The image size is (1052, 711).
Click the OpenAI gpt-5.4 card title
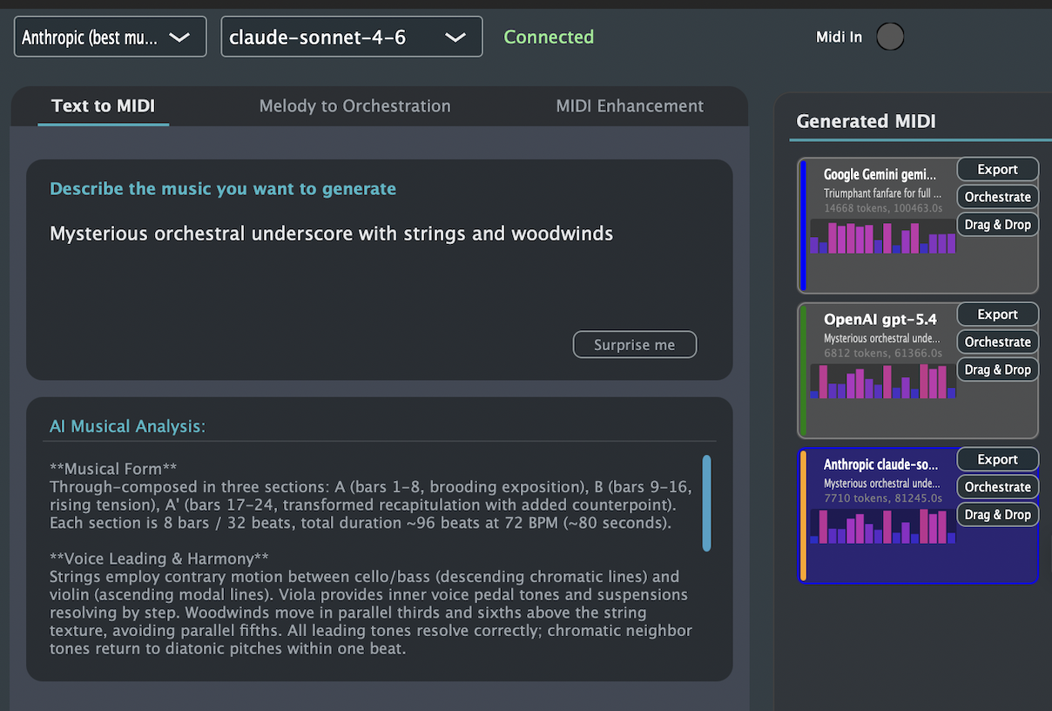click(880, 320)
